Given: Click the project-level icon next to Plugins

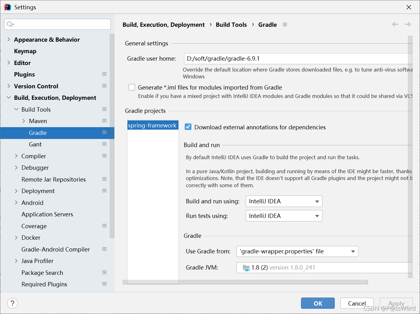Looking at the screenshot, I should tap(104, 74).
